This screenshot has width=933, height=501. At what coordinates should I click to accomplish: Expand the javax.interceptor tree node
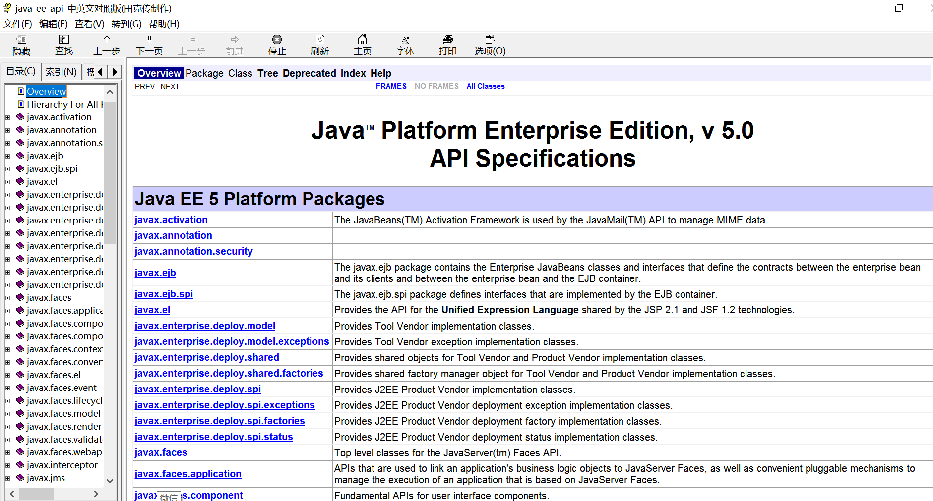7,465
